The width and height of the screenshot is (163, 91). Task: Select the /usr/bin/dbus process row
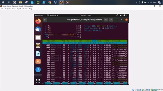[85, 77]
